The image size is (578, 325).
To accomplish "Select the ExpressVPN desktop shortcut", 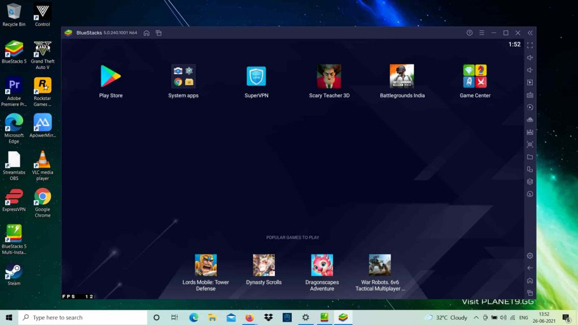I will [14, 200].
